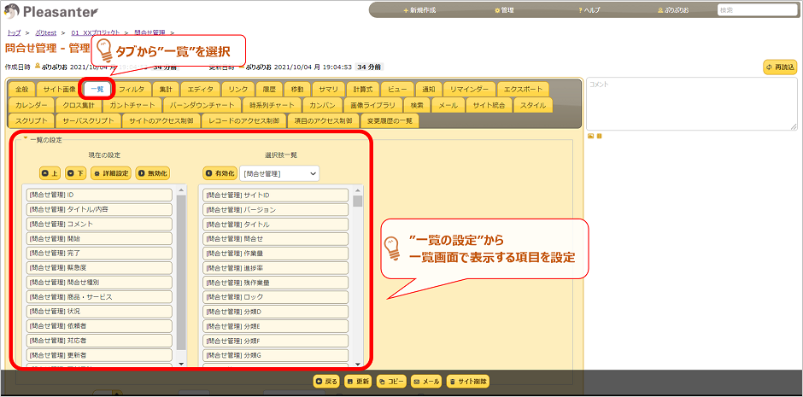Click the 上 move-up button

pyautogui.click(x=50, y=173)
